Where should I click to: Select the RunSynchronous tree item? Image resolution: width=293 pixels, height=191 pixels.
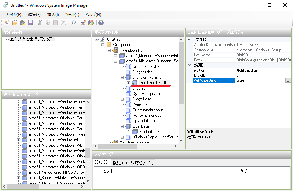tap(147, 115)
